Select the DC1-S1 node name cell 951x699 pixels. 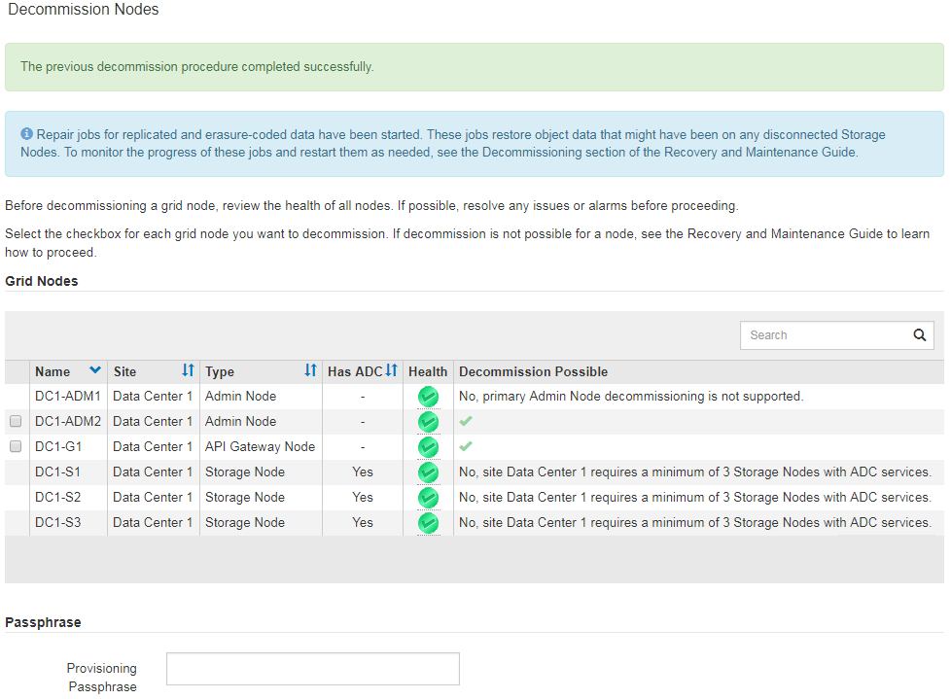(57, 472)
